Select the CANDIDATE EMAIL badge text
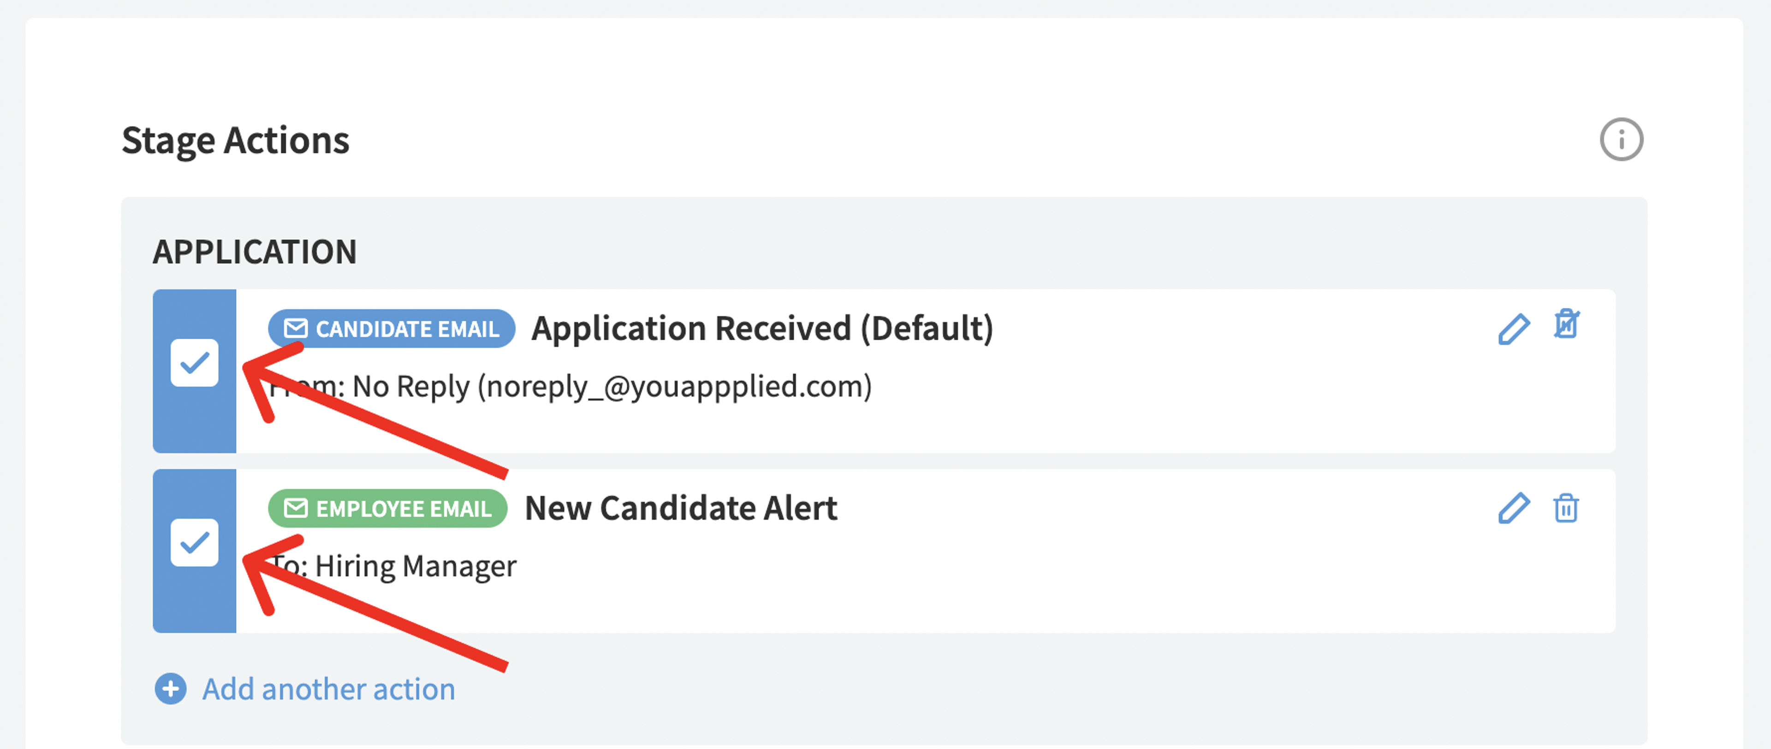 pyautogui.click(x=408, y=329)
